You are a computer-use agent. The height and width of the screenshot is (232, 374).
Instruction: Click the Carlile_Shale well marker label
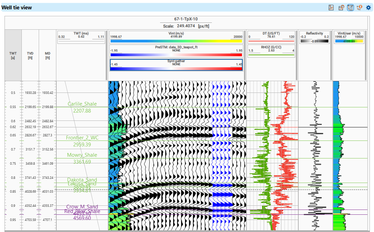pos(82,104)
